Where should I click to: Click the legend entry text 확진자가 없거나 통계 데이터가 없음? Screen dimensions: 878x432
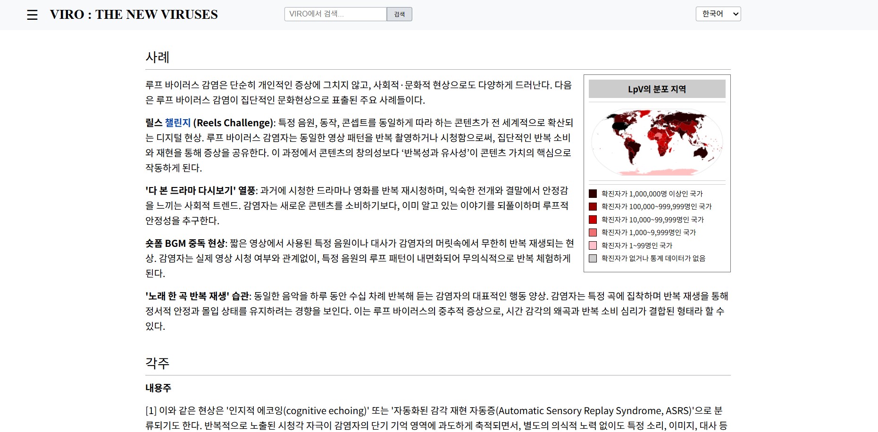652,258
